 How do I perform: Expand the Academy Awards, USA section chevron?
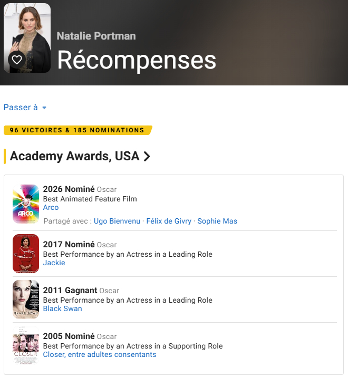coord(147,157)
